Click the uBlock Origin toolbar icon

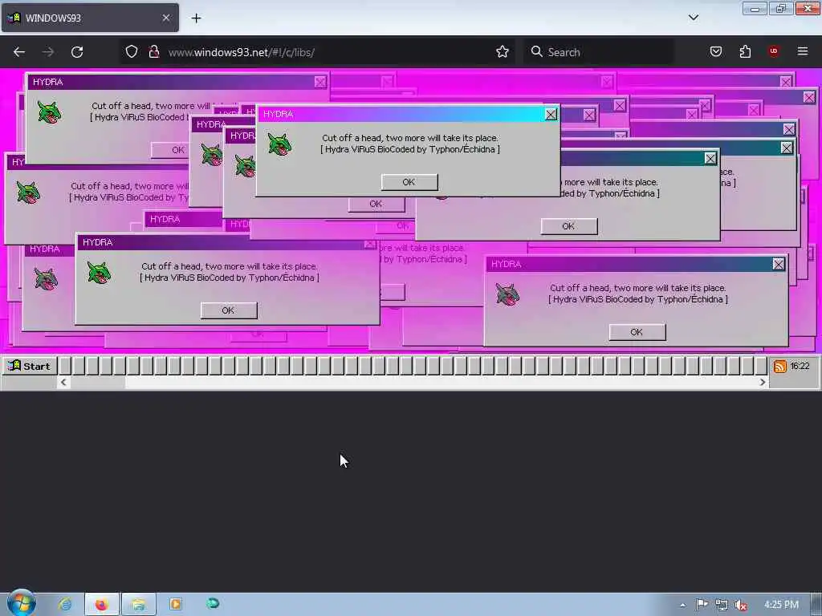(774, 51)
